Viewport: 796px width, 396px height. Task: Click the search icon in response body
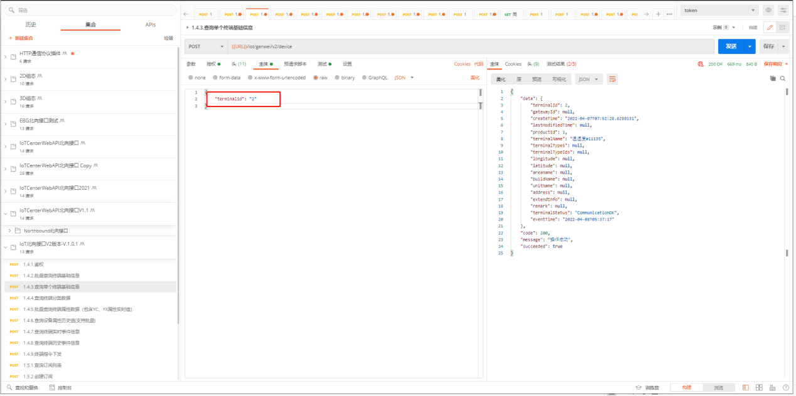click(782, 79)
